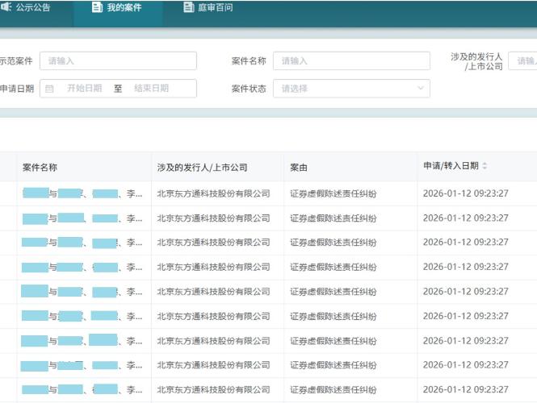Screen dimensions: 537x403
Task: Open the 公示公告 tab
Action: pos(26,7)
